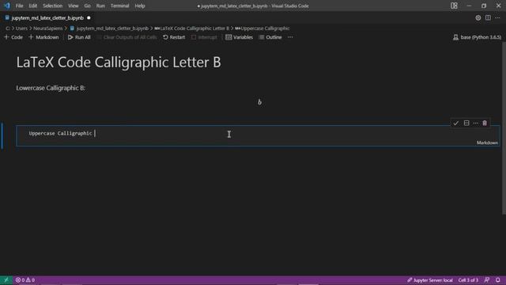Open the Go menu
506x285 pixels.
pos(87,6)
